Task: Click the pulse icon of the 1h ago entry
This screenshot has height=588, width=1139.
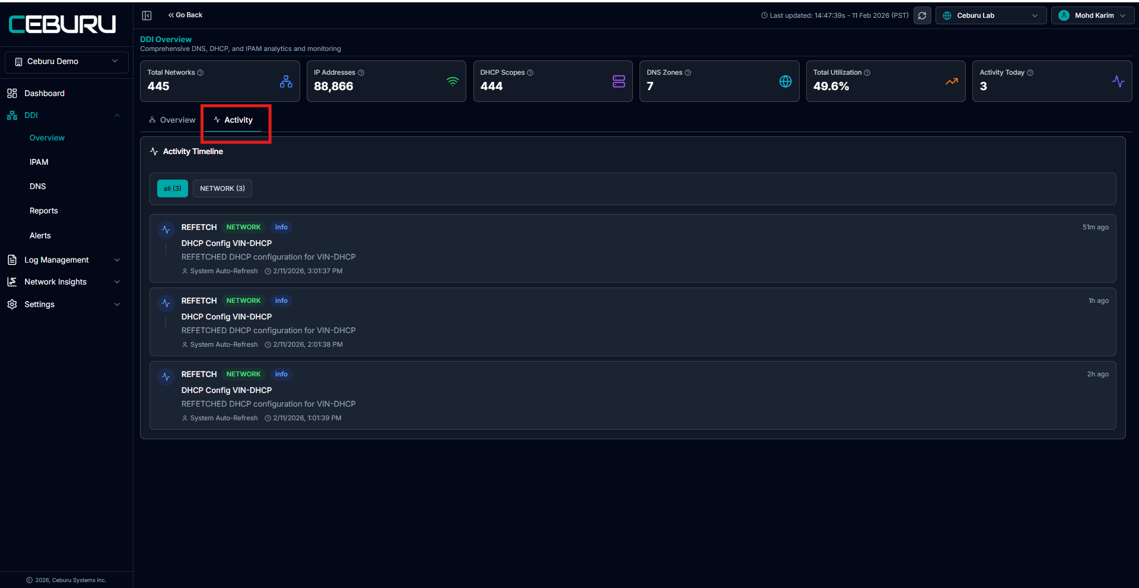Action: (166, 303)
